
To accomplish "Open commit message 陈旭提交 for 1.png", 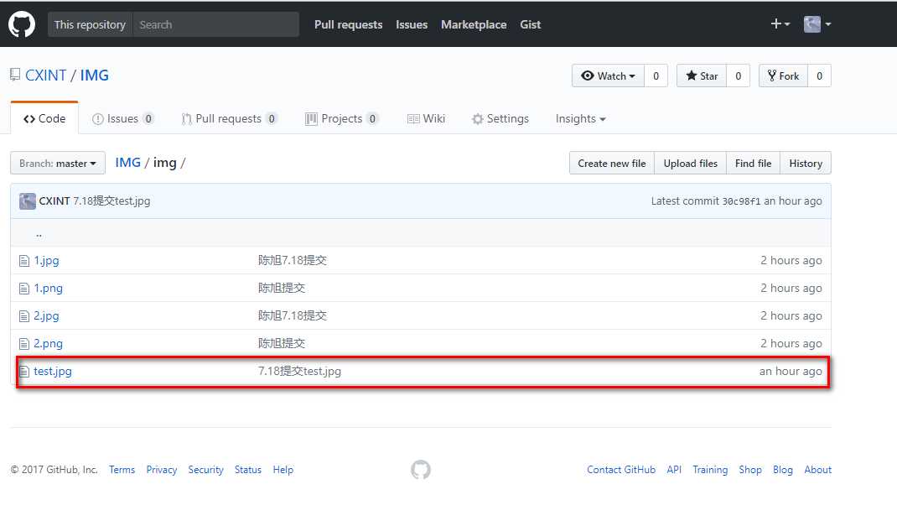I will pyautogui.click(x=282, y=288).
